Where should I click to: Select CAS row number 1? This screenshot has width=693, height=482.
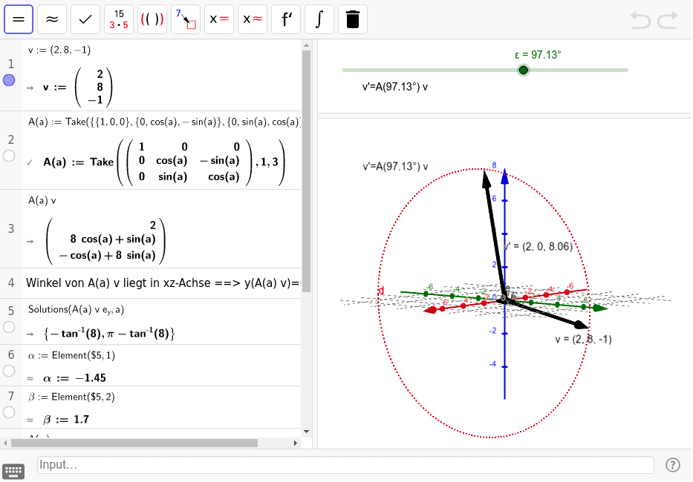pyautogui.click(x=11, y=64)
